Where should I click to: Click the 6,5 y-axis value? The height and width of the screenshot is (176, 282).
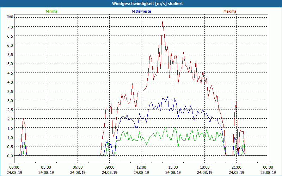click(10, 36)
